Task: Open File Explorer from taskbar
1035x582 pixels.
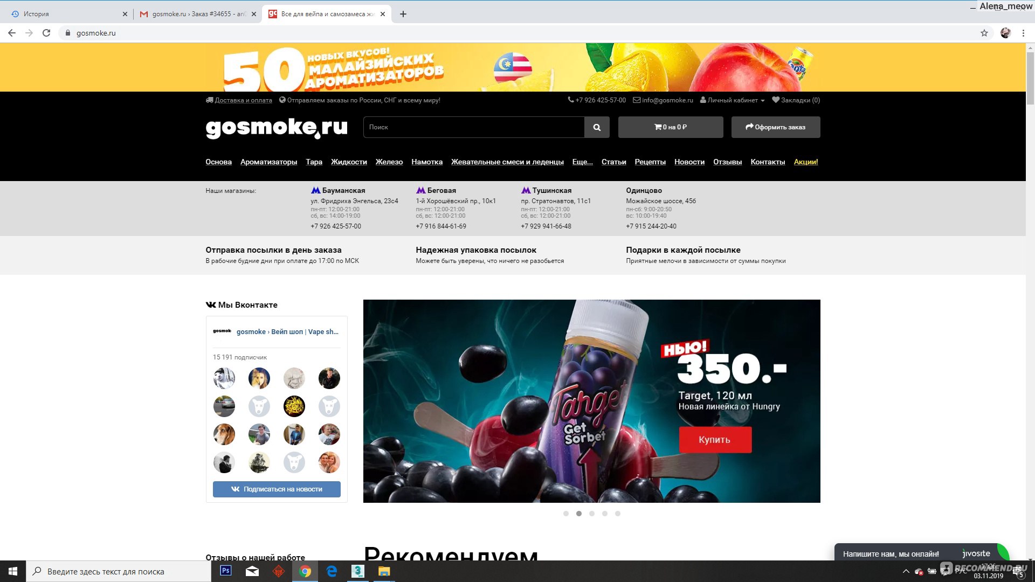Action: point(384,571)
